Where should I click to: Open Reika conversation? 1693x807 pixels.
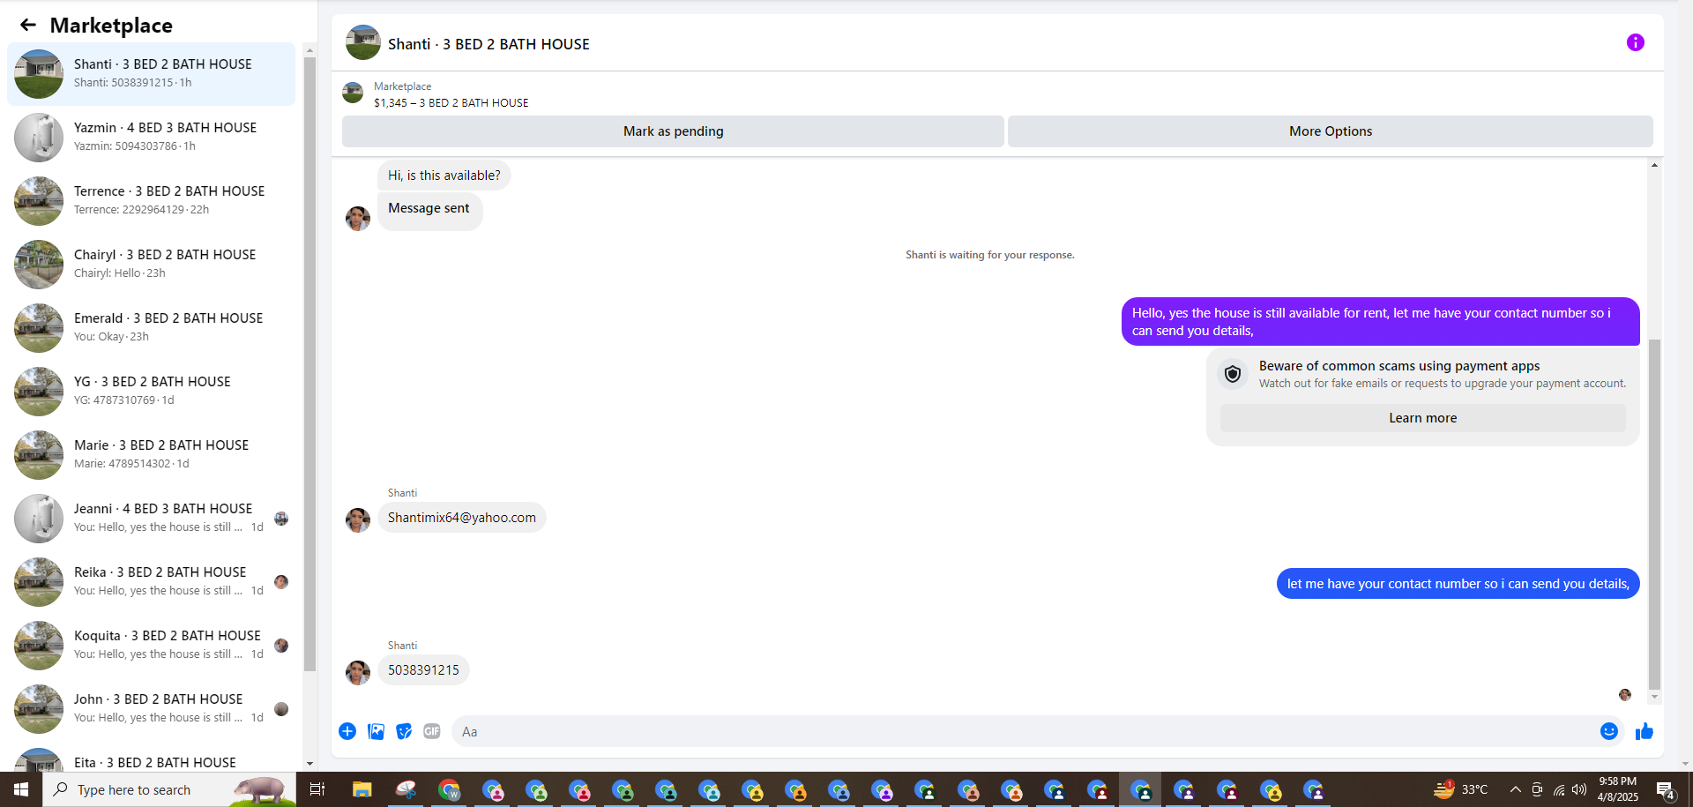[151, 582]
